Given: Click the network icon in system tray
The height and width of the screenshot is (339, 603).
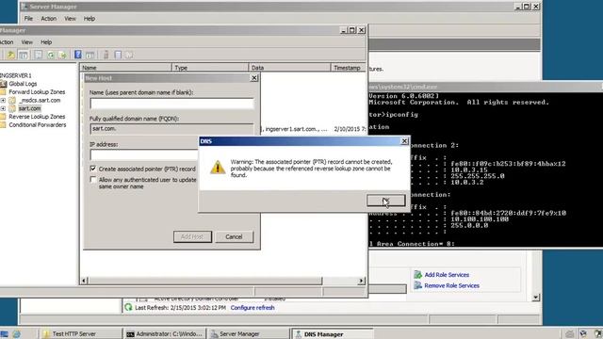Looking at the screenshot, I should [583, 333].
